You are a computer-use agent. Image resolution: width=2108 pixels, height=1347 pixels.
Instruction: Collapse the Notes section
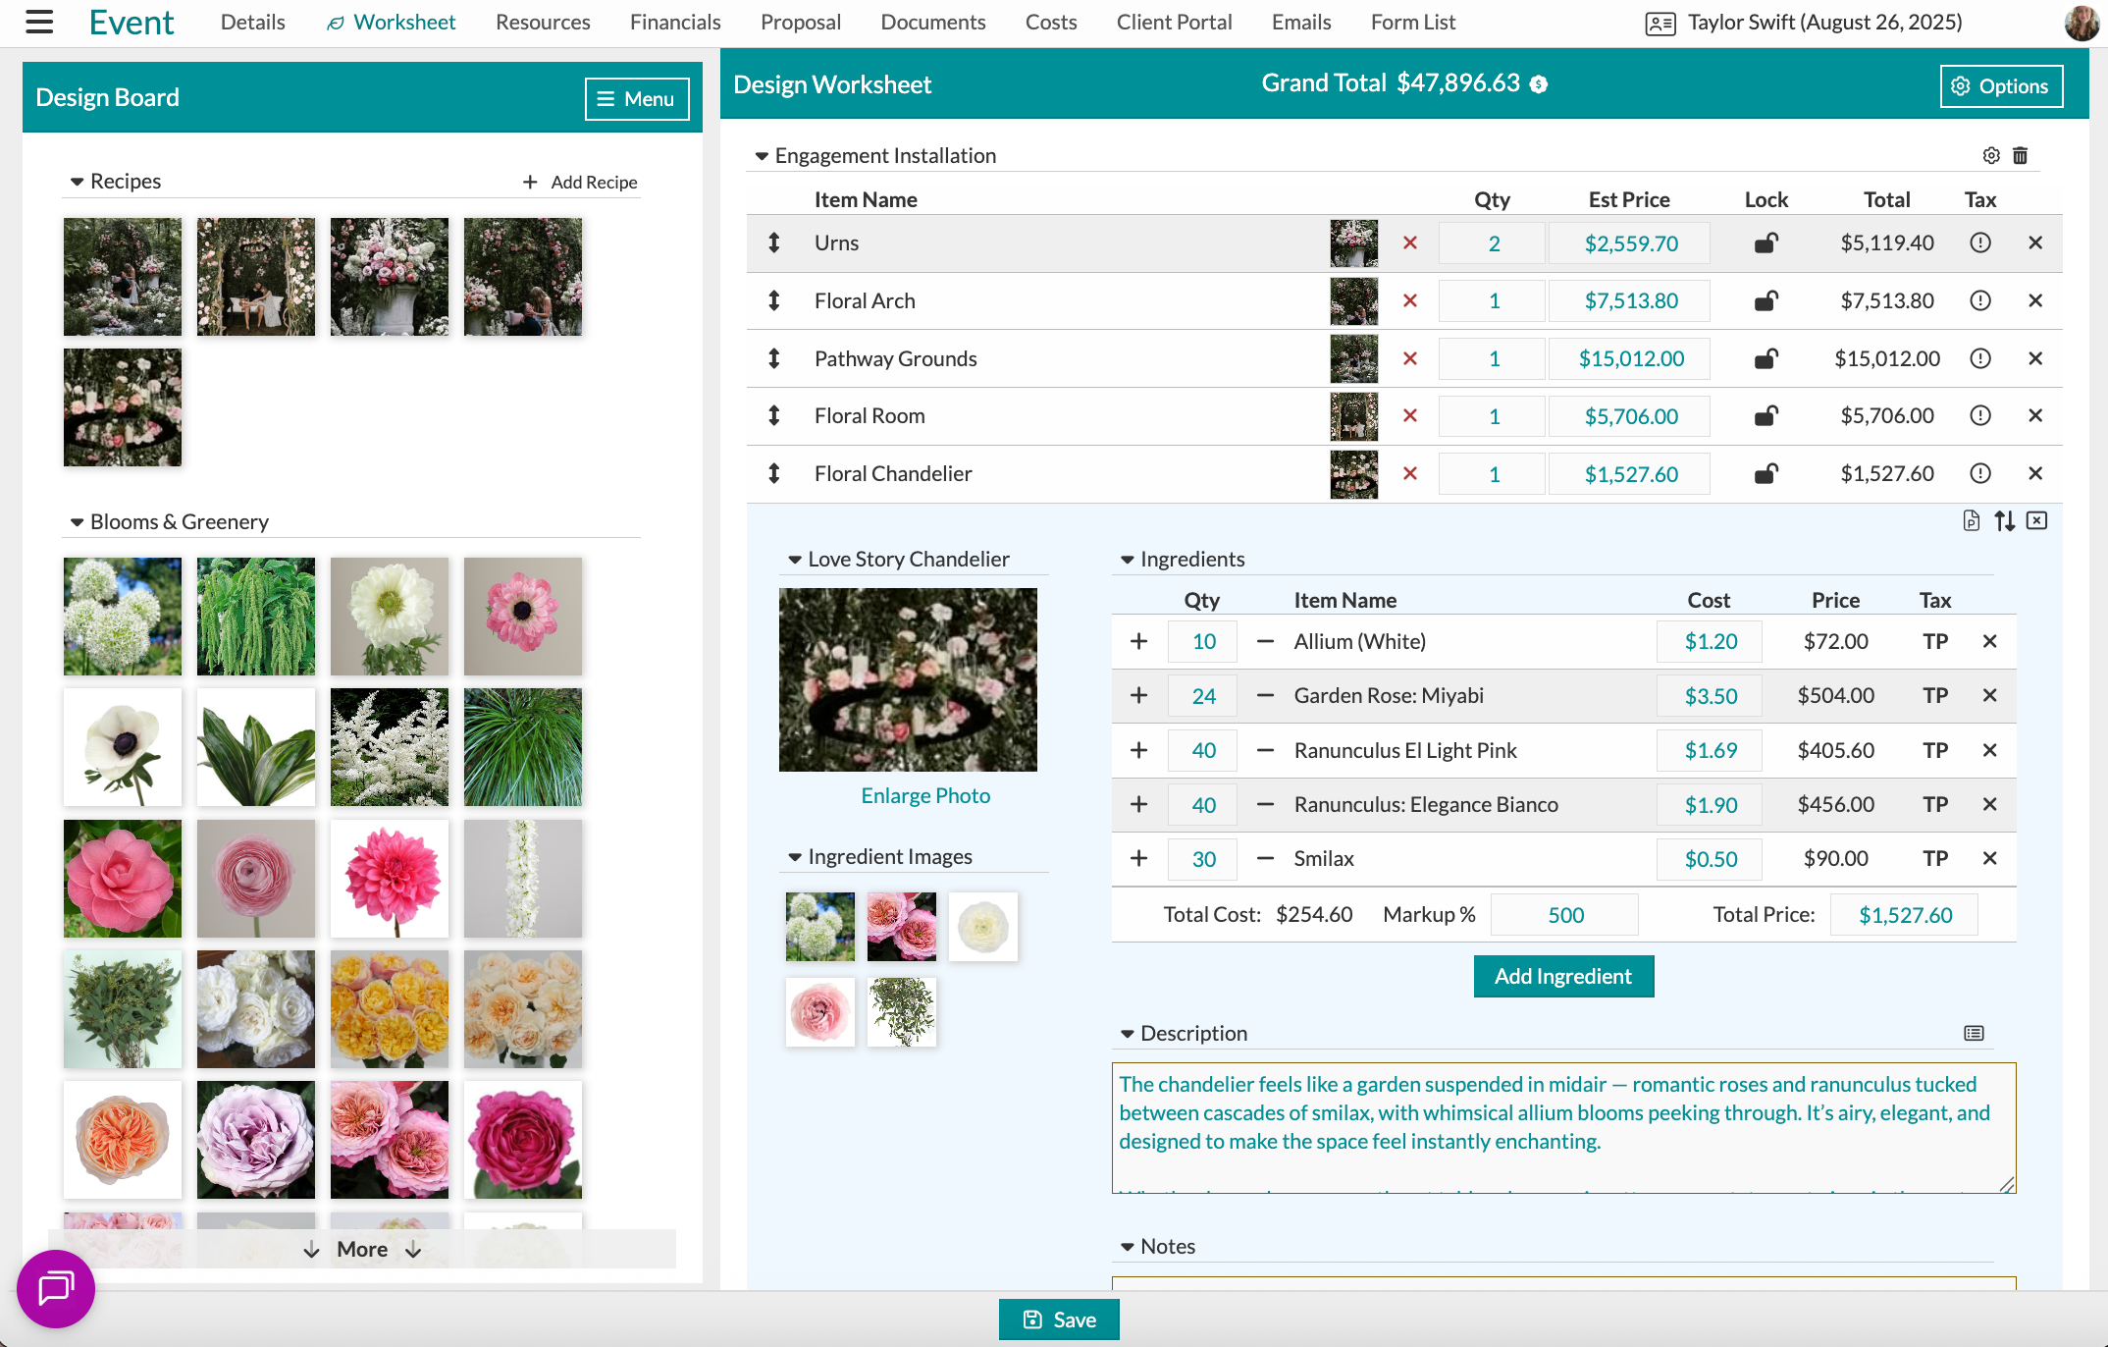[x=1128, y=1247]
